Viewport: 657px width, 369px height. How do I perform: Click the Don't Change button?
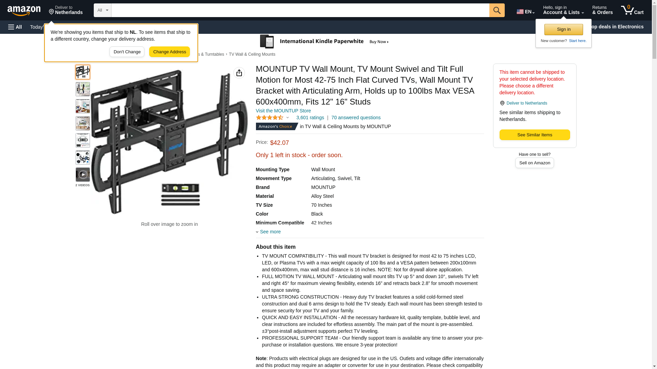(127, 52)
